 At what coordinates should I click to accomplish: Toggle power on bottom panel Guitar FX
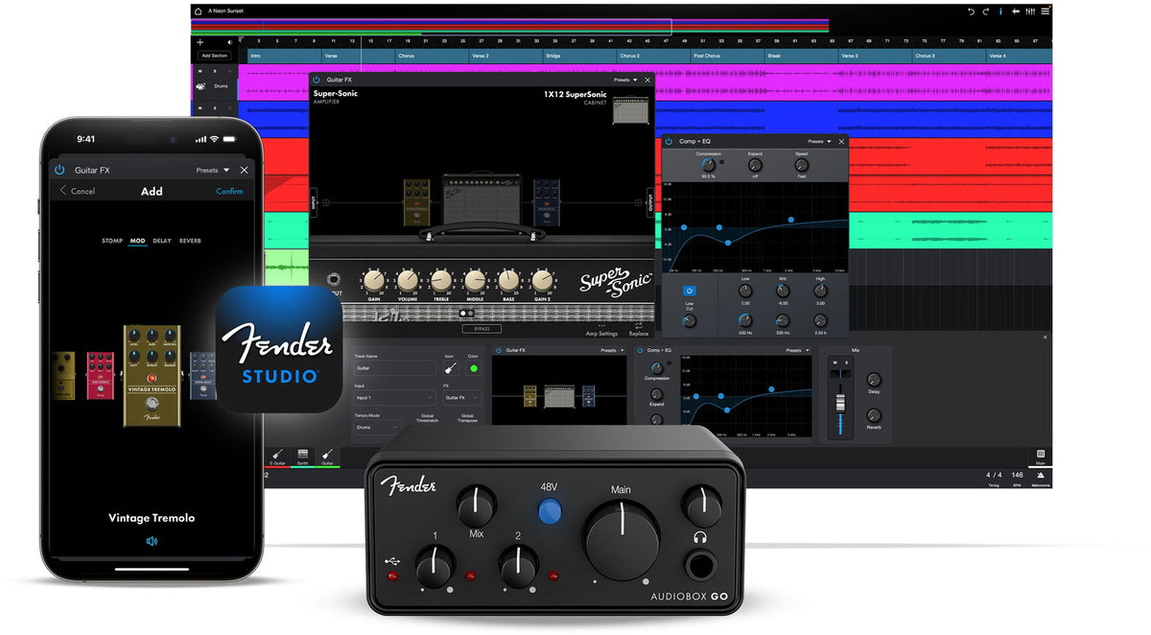tap(499, 350)
